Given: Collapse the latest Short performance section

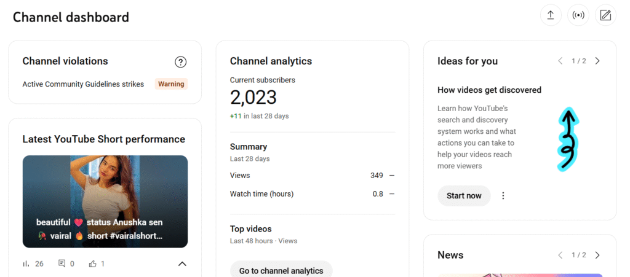Looking at the screenshot, I should click(182, 263).
